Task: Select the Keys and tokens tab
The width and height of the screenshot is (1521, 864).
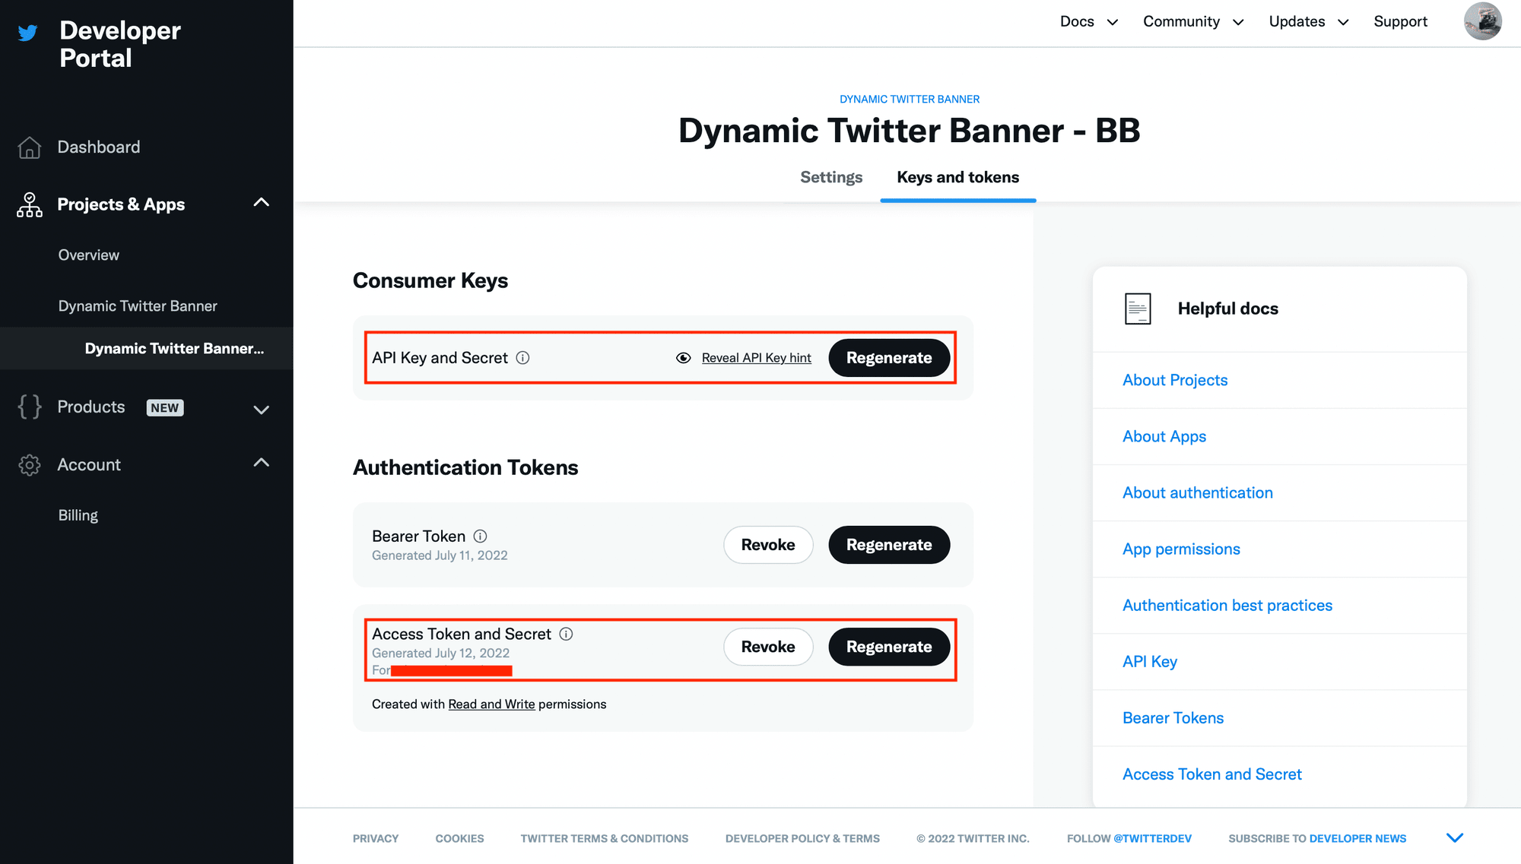Action: coord(957,177)
